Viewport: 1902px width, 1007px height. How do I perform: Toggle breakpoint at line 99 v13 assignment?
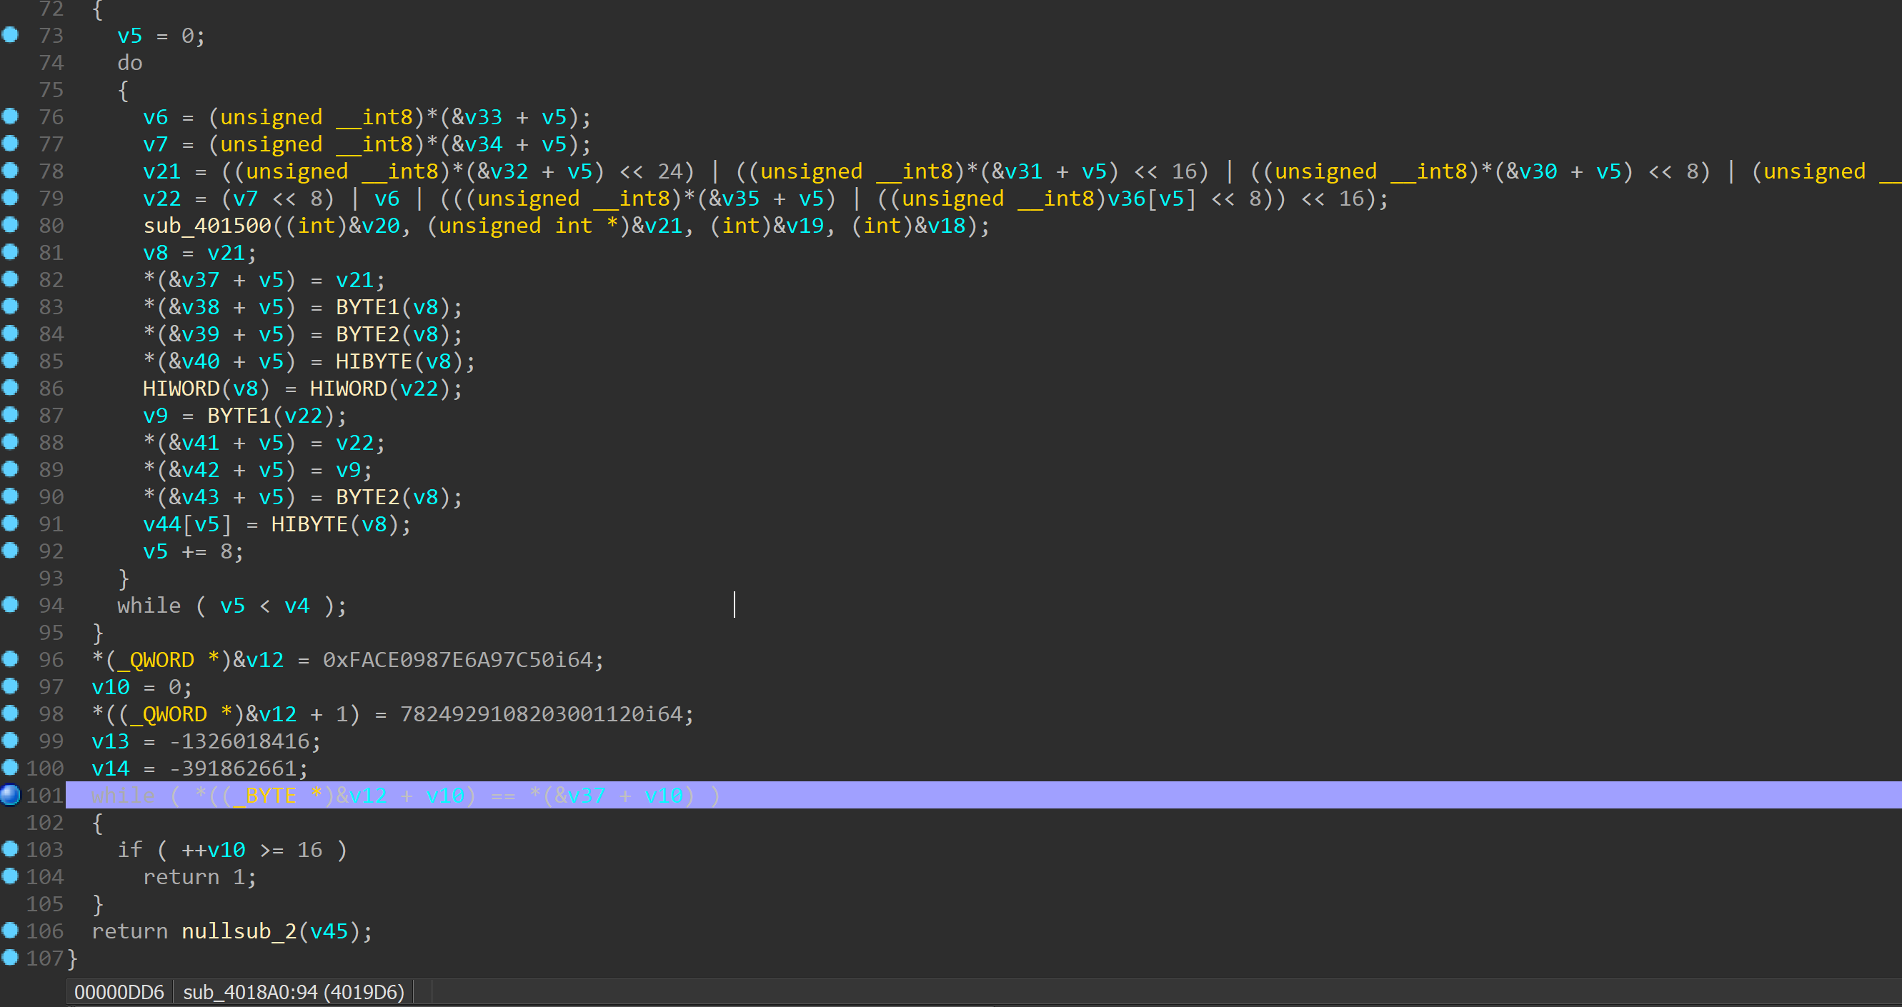pos(10,740)
